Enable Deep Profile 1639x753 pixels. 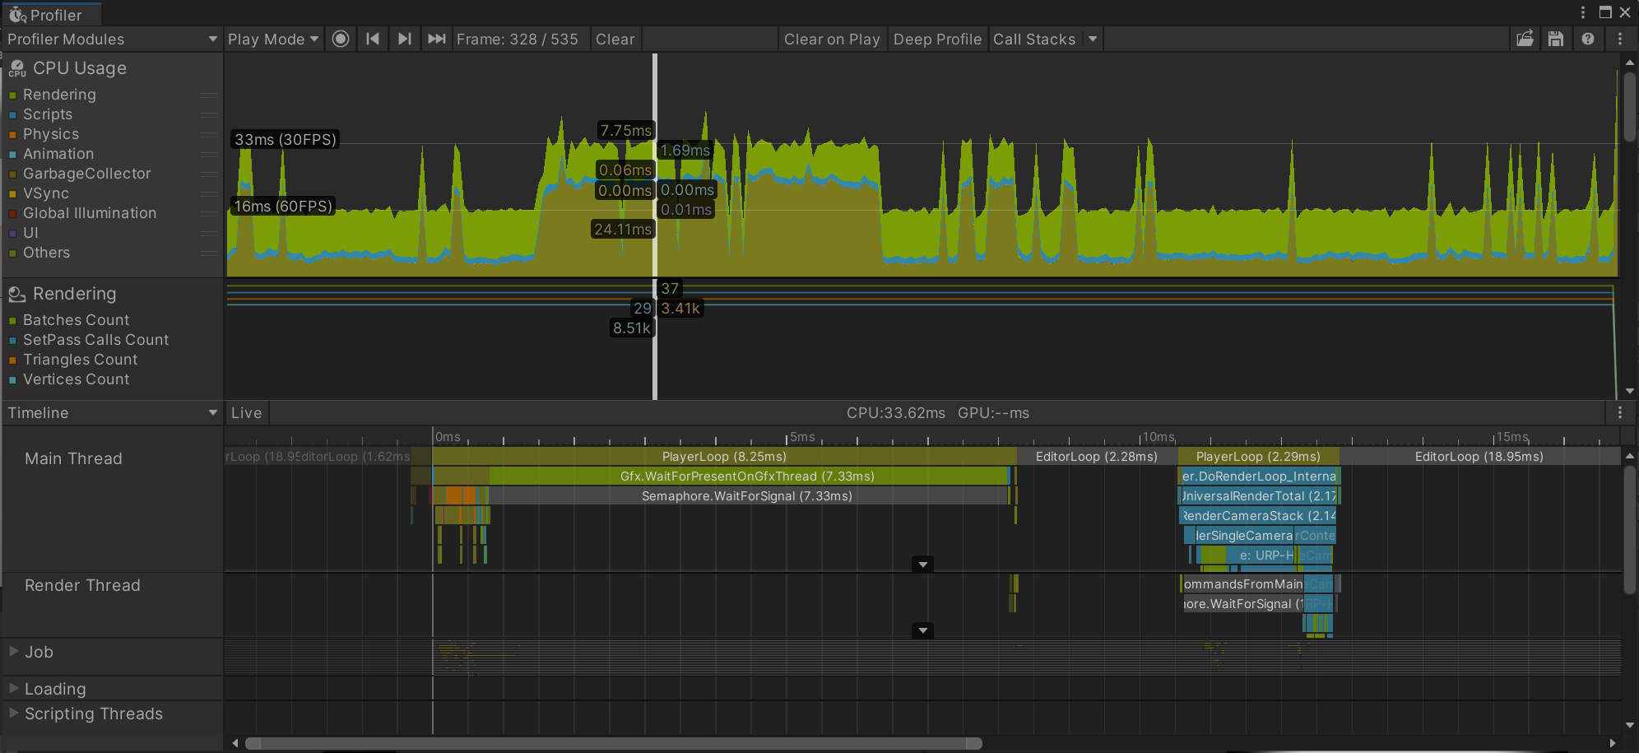938,39
